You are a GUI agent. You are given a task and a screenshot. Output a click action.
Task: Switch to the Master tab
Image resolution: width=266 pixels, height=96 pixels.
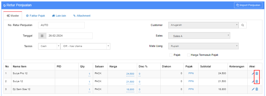13,16
